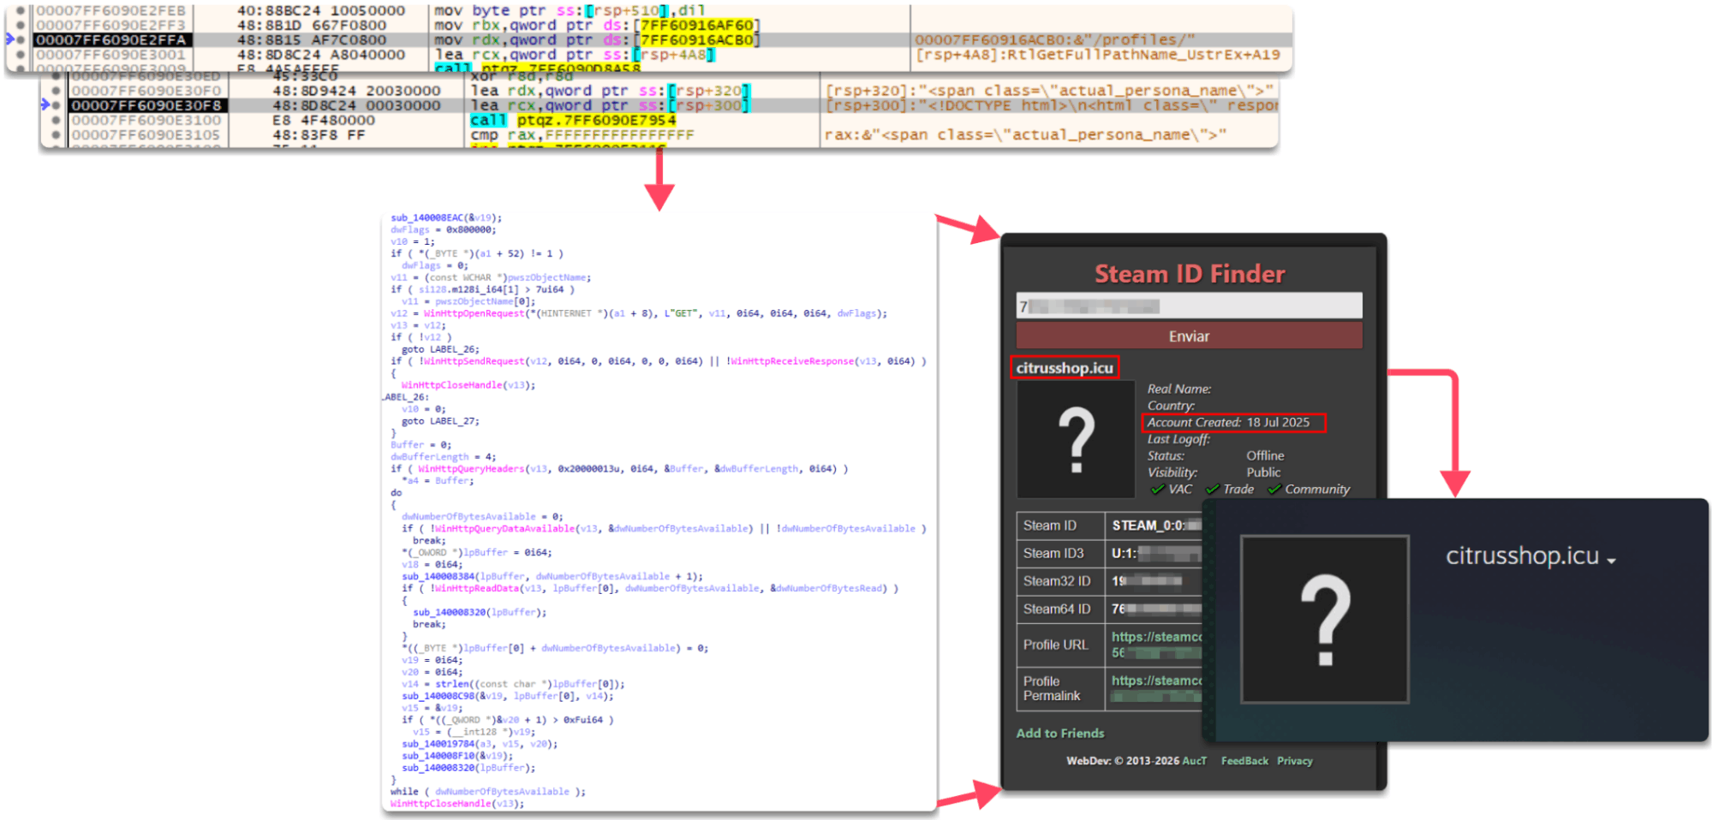This screenshot has height=820, width=1712.
Task: Click the call ptqz.7FF6090E7954 instruction
Action: [x=573, y=121]
